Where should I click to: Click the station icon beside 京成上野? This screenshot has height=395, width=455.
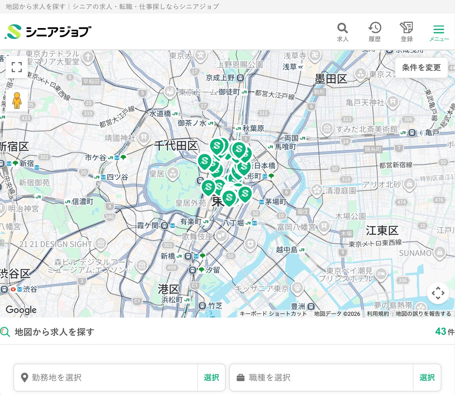pyautogui.click(x=240, y=78)
